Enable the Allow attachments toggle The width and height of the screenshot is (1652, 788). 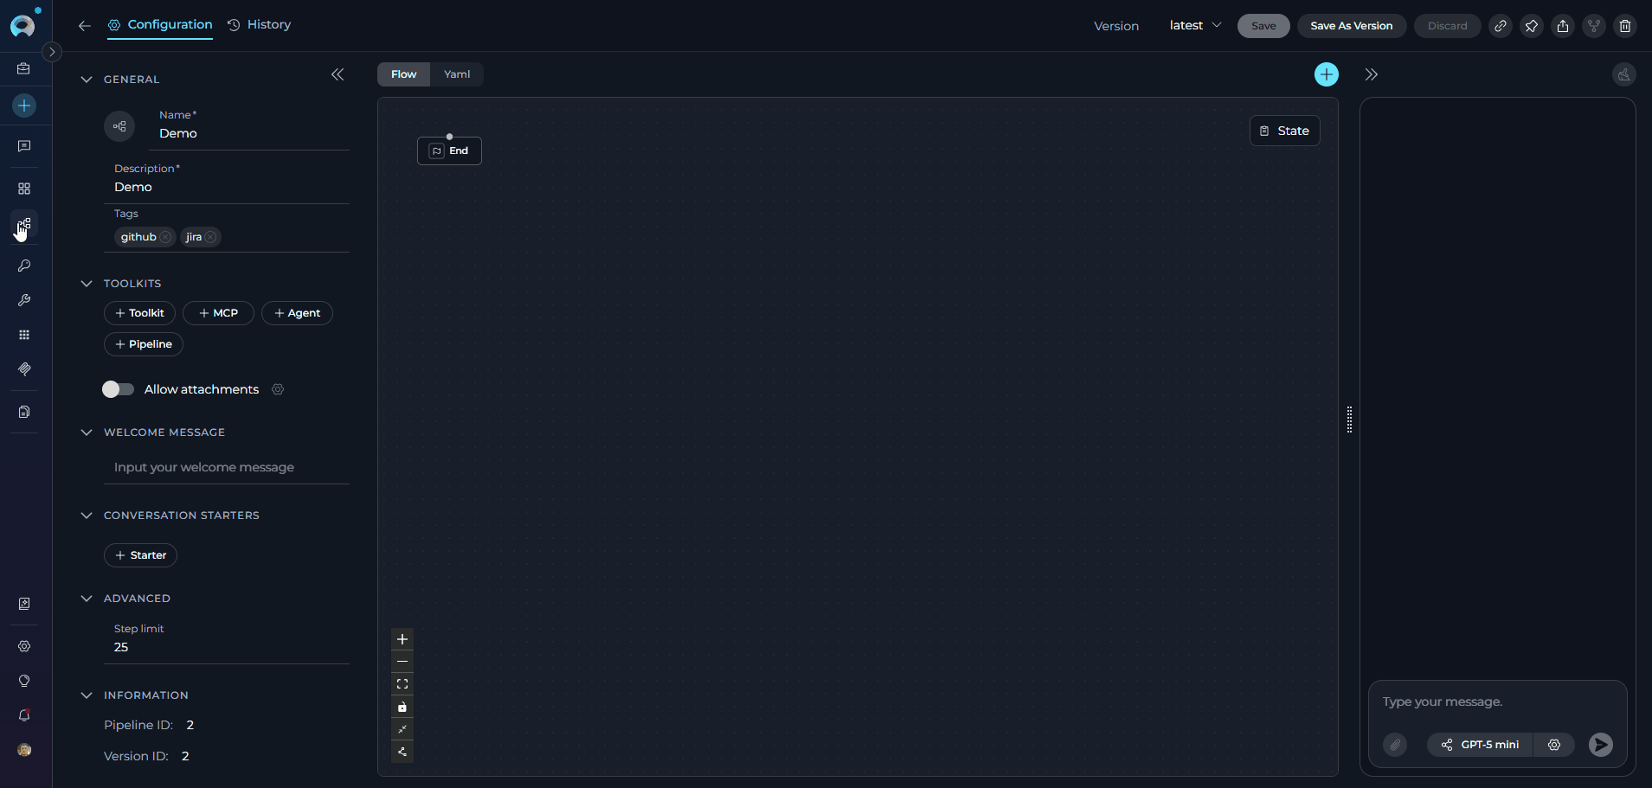point(118,389)
